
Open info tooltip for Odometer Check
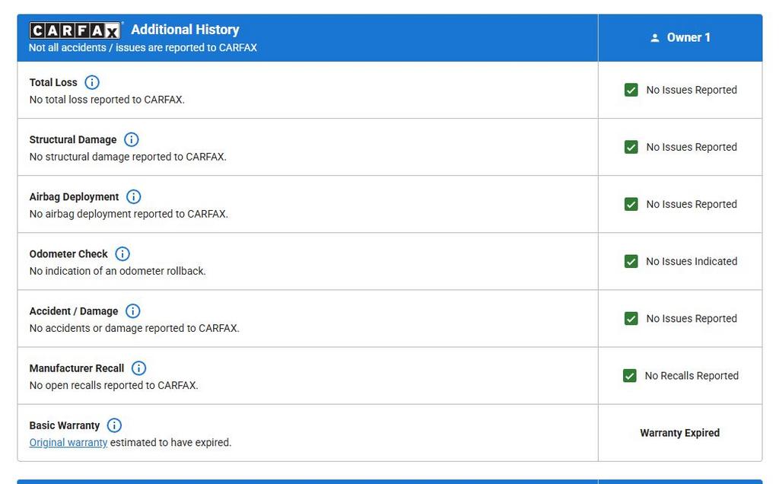[x=122, y=253]
